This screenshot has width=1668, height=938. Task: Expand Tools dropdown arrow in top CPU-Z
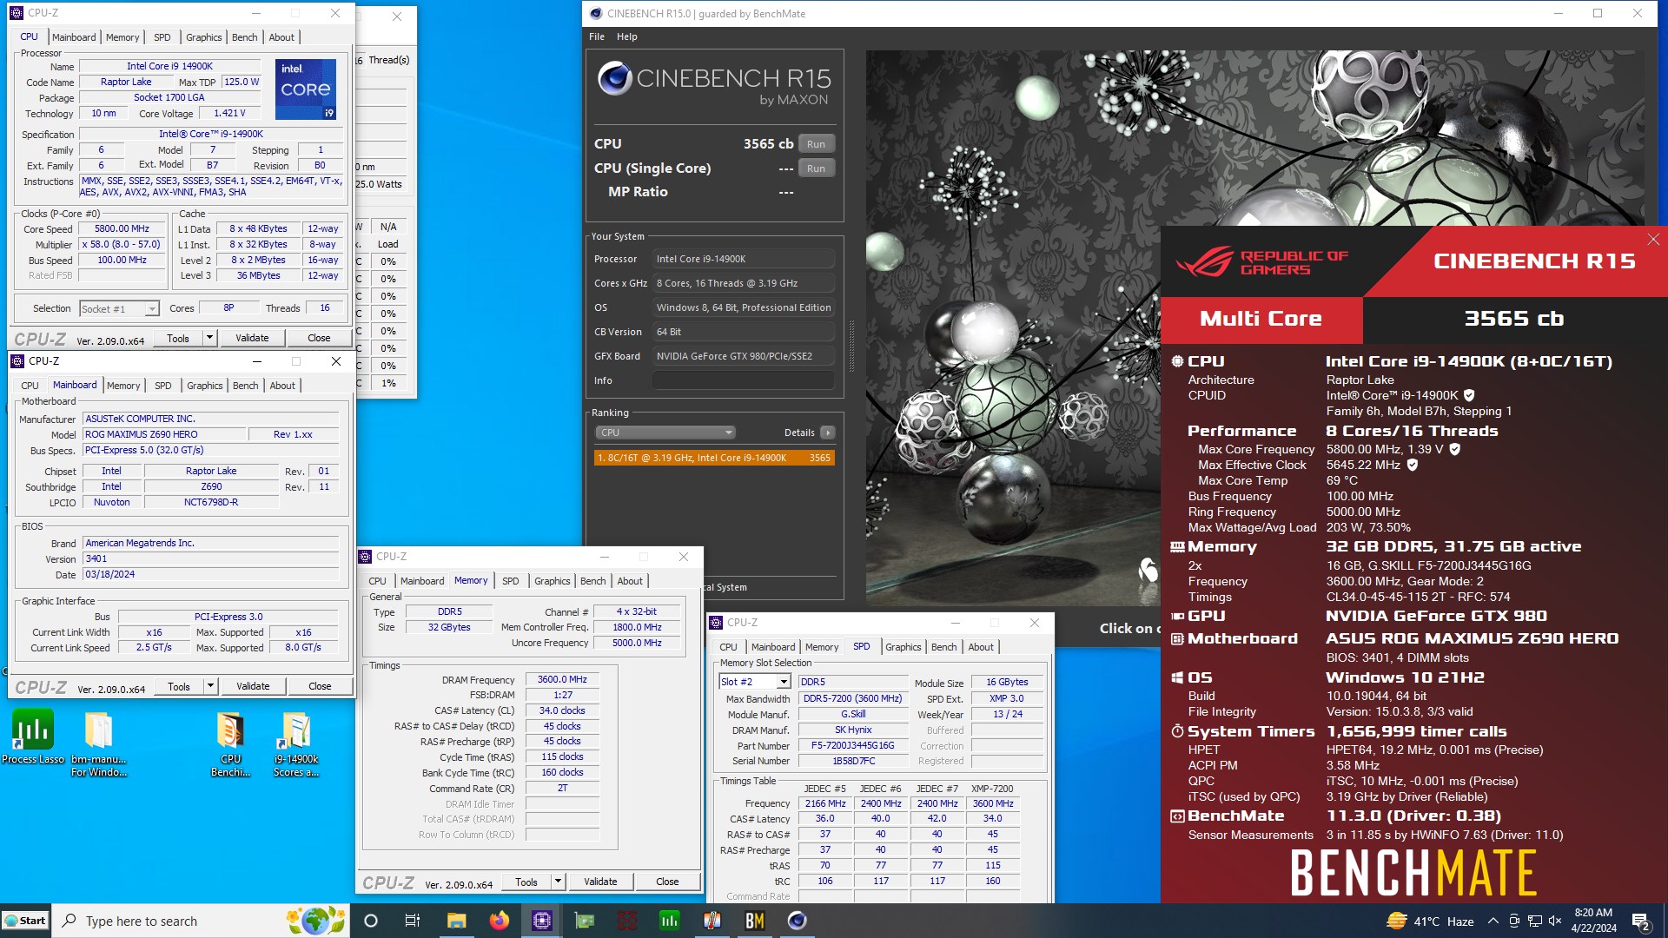[x=209, y=338]
